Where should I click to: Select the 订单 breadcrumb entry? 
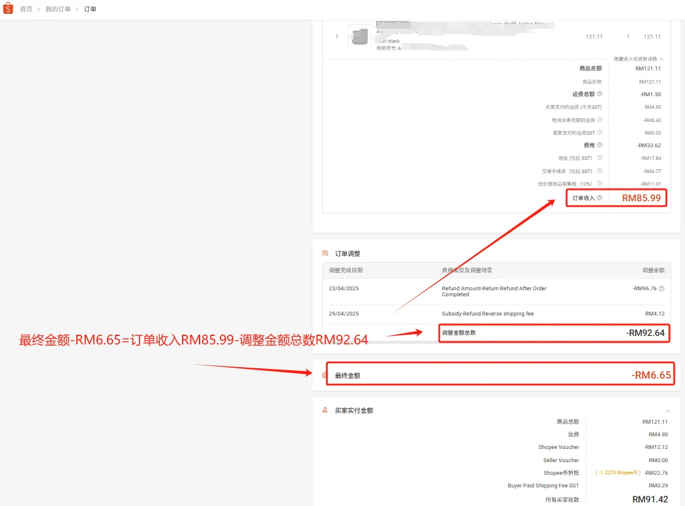[x=90, y=8]
